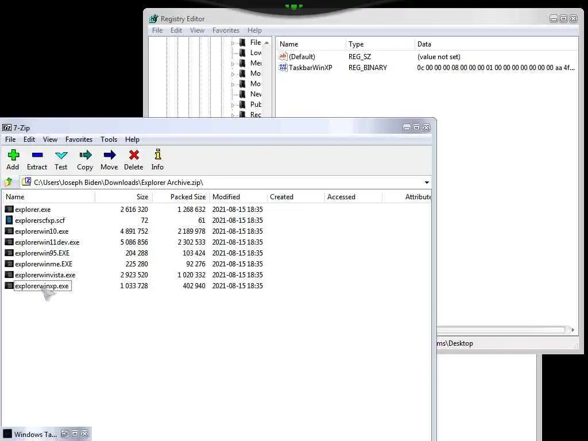Open the 7-Zip Help menu
This screenshot has width=588, height=441.
click(x=133, y=140)
